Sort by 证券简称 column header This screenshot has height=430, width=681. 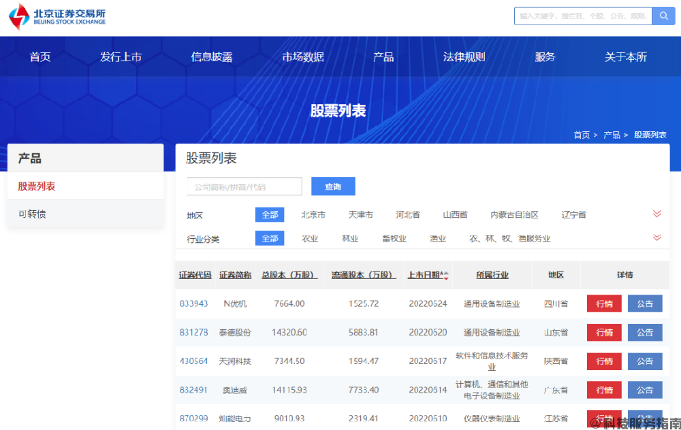click(236, 275)
